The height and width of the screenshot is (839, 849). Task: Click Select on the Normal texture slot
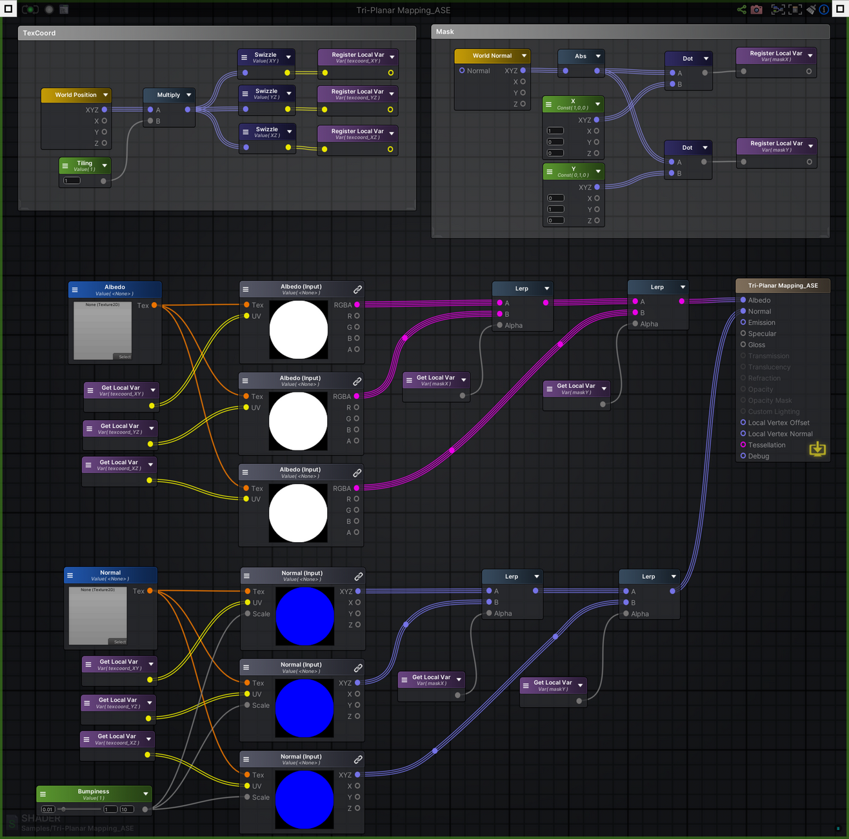tap(119, 642)
